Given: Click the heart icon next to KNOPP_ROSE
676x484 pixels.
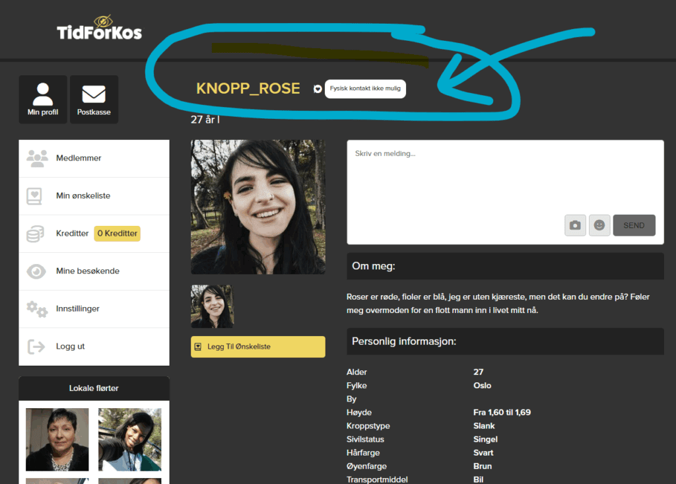Looking at the screenshot, I should [x=318, y=89].
